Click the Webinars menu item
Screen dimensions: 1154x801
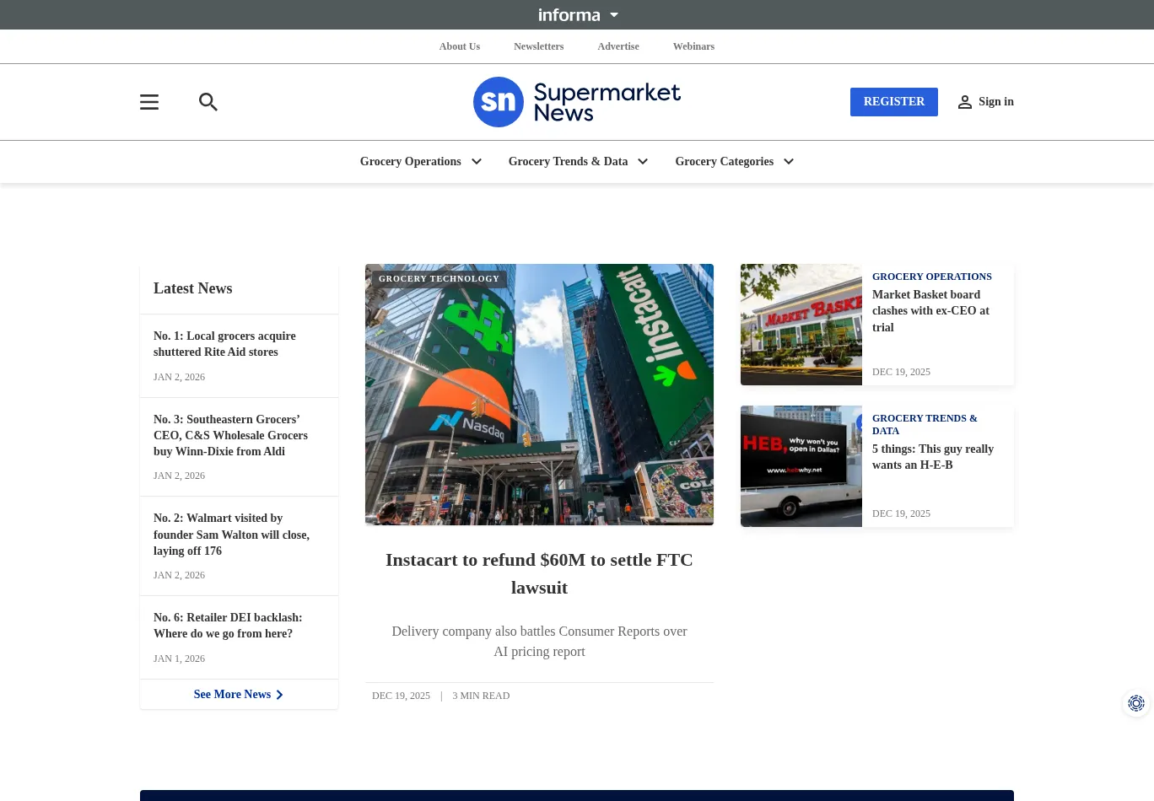coord(693,46)
